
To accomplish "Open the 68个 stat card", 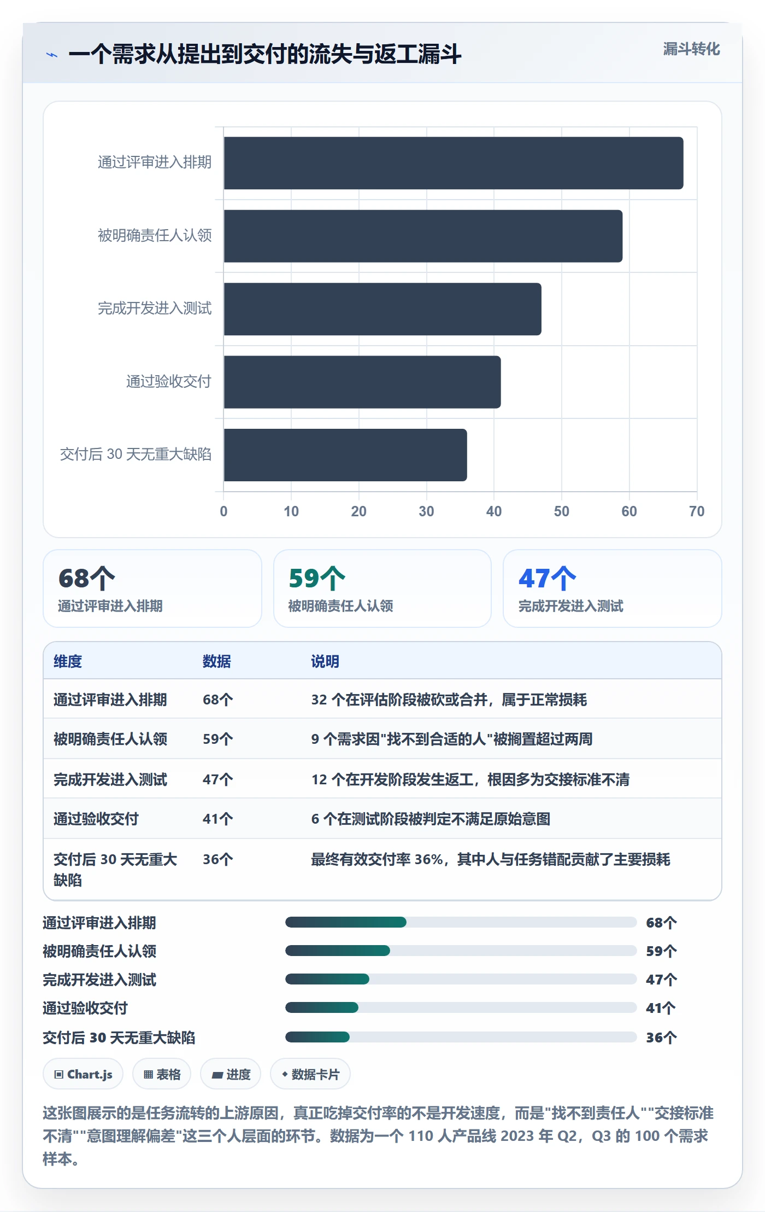I will [x=152, y=588].
